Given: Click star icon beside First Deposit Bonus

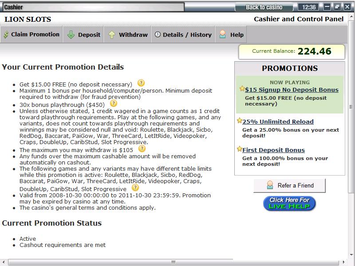Looking at the screenshot, I should click(x=239, y=149).
